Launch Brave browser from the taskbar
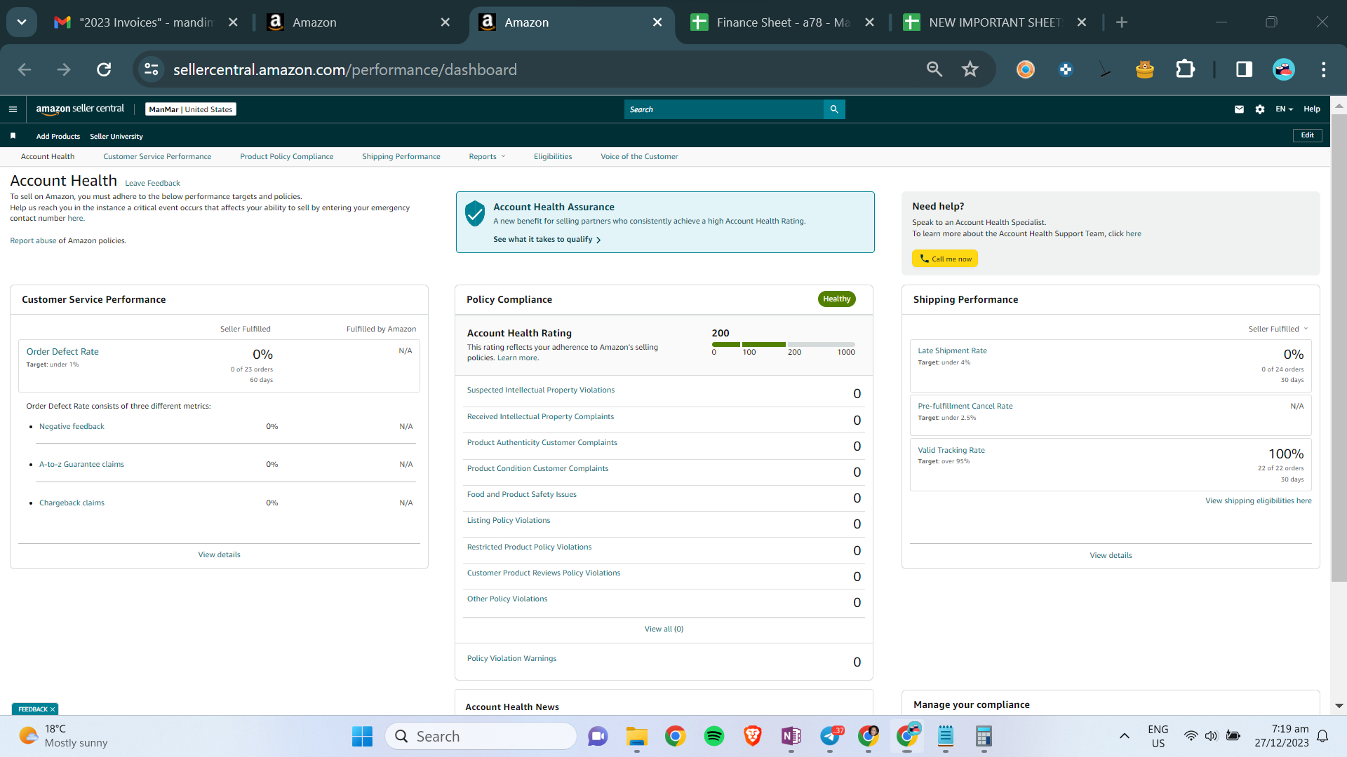This screenshot has height=757, width=1347. tap(753, 736)
